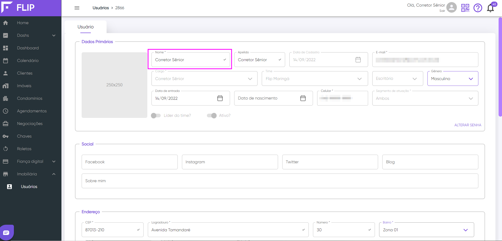
Task: Open the notifications bell icon
Action: (x=490, y=8)
